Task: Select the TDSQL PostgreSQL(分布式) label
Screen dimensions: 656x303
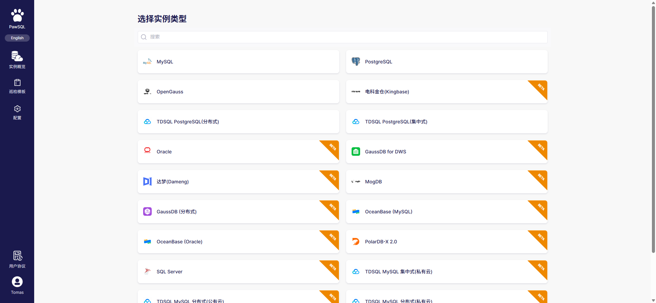Action: 188,122
